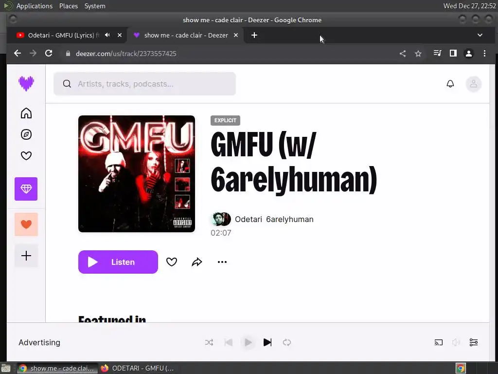Open track more options menu
Screen dimensions: 498x374
[222, 262]
